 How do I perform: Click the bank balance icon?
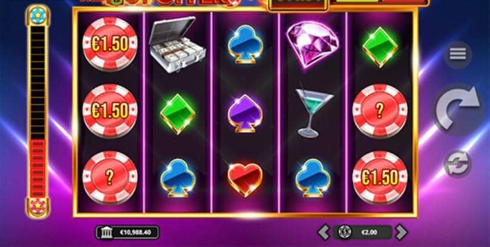coord(106,232)
